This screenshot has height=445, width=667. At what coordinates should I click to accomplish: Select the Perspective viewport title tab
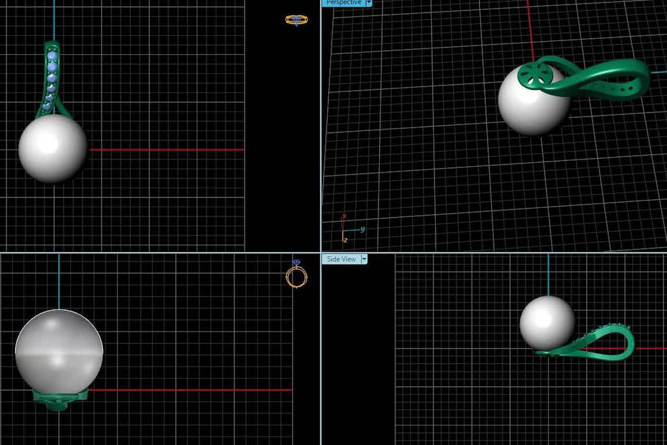coord(343,3)
